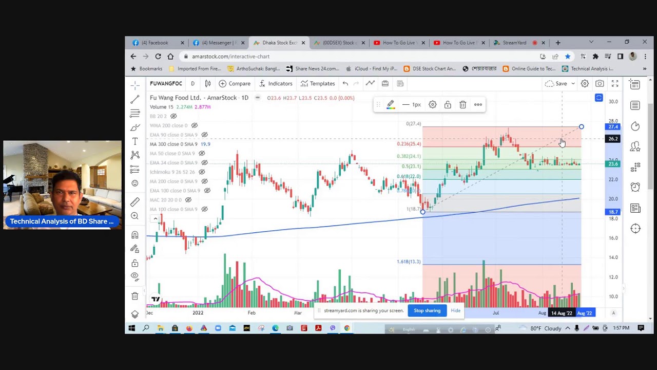Open the Templates menu

point(318,83)
